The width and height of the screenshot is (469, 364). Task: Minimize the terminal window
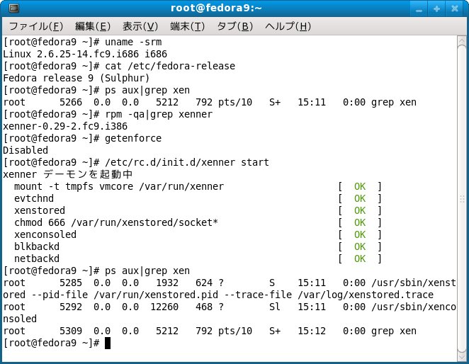419,8
